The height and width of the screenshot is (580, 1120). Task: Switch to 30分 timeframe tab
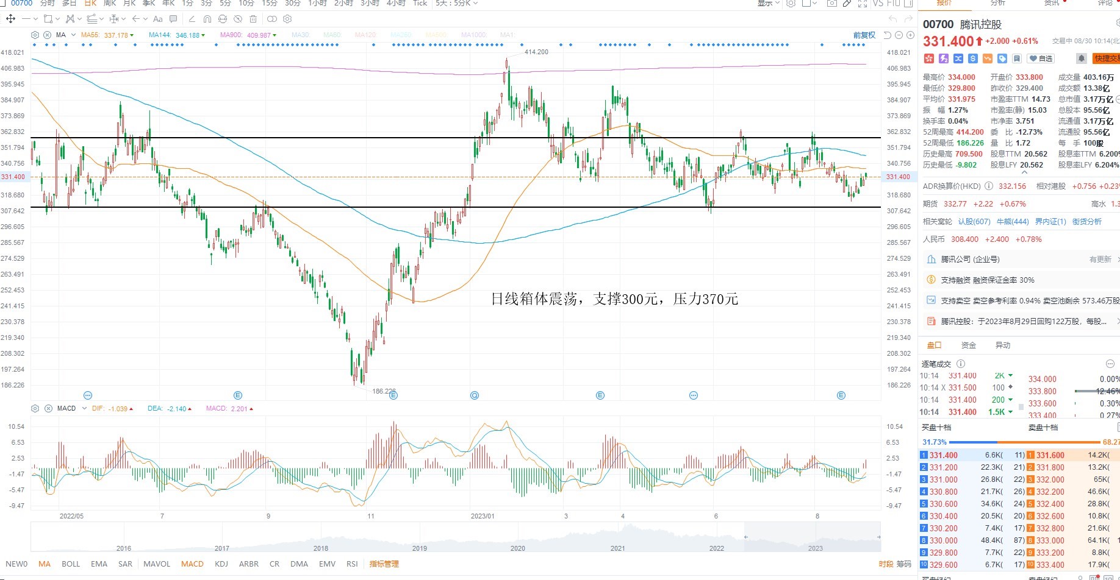point(293,3)
